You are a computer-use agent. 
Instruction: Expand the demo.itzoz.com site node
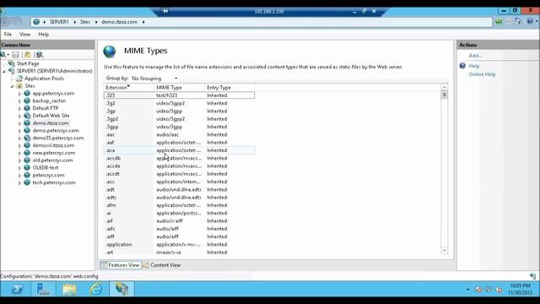[x=19, y=123]
